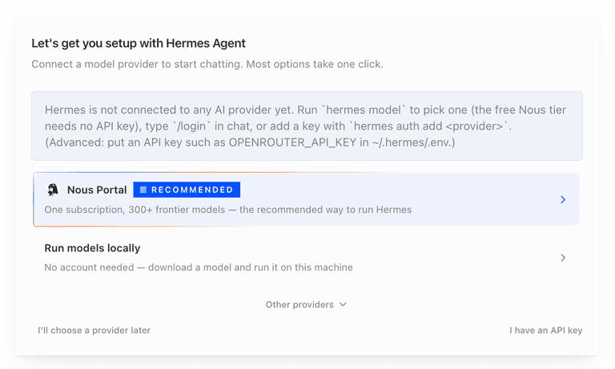Click the gray chevron on the Run models locally row

[x=563, y=258]
